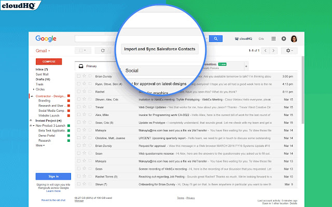Star the Alex, Mike email
Image resolution: width=332 pixels, height=207 pixels.
(x=84, y=114)
